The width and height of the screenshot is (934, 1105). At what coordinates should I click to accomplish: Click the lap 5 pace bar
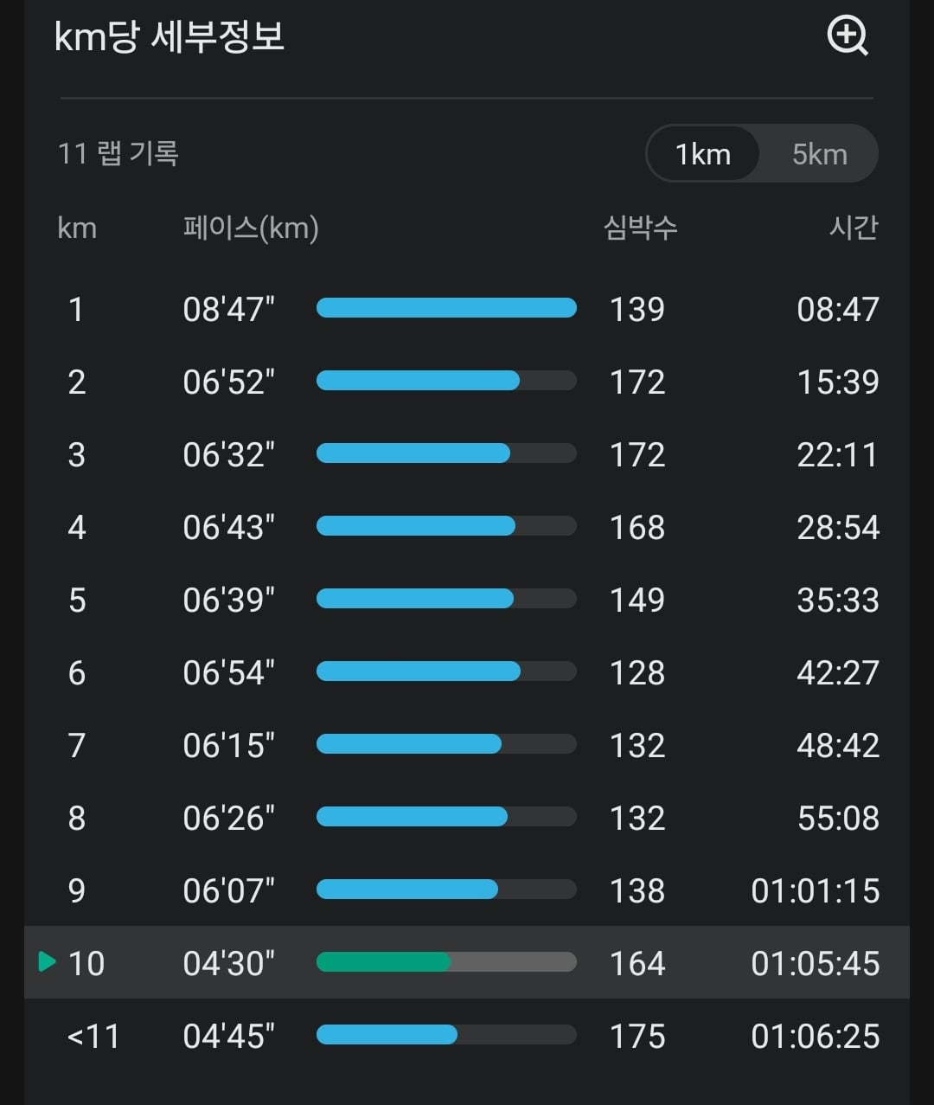coord(446,599)
